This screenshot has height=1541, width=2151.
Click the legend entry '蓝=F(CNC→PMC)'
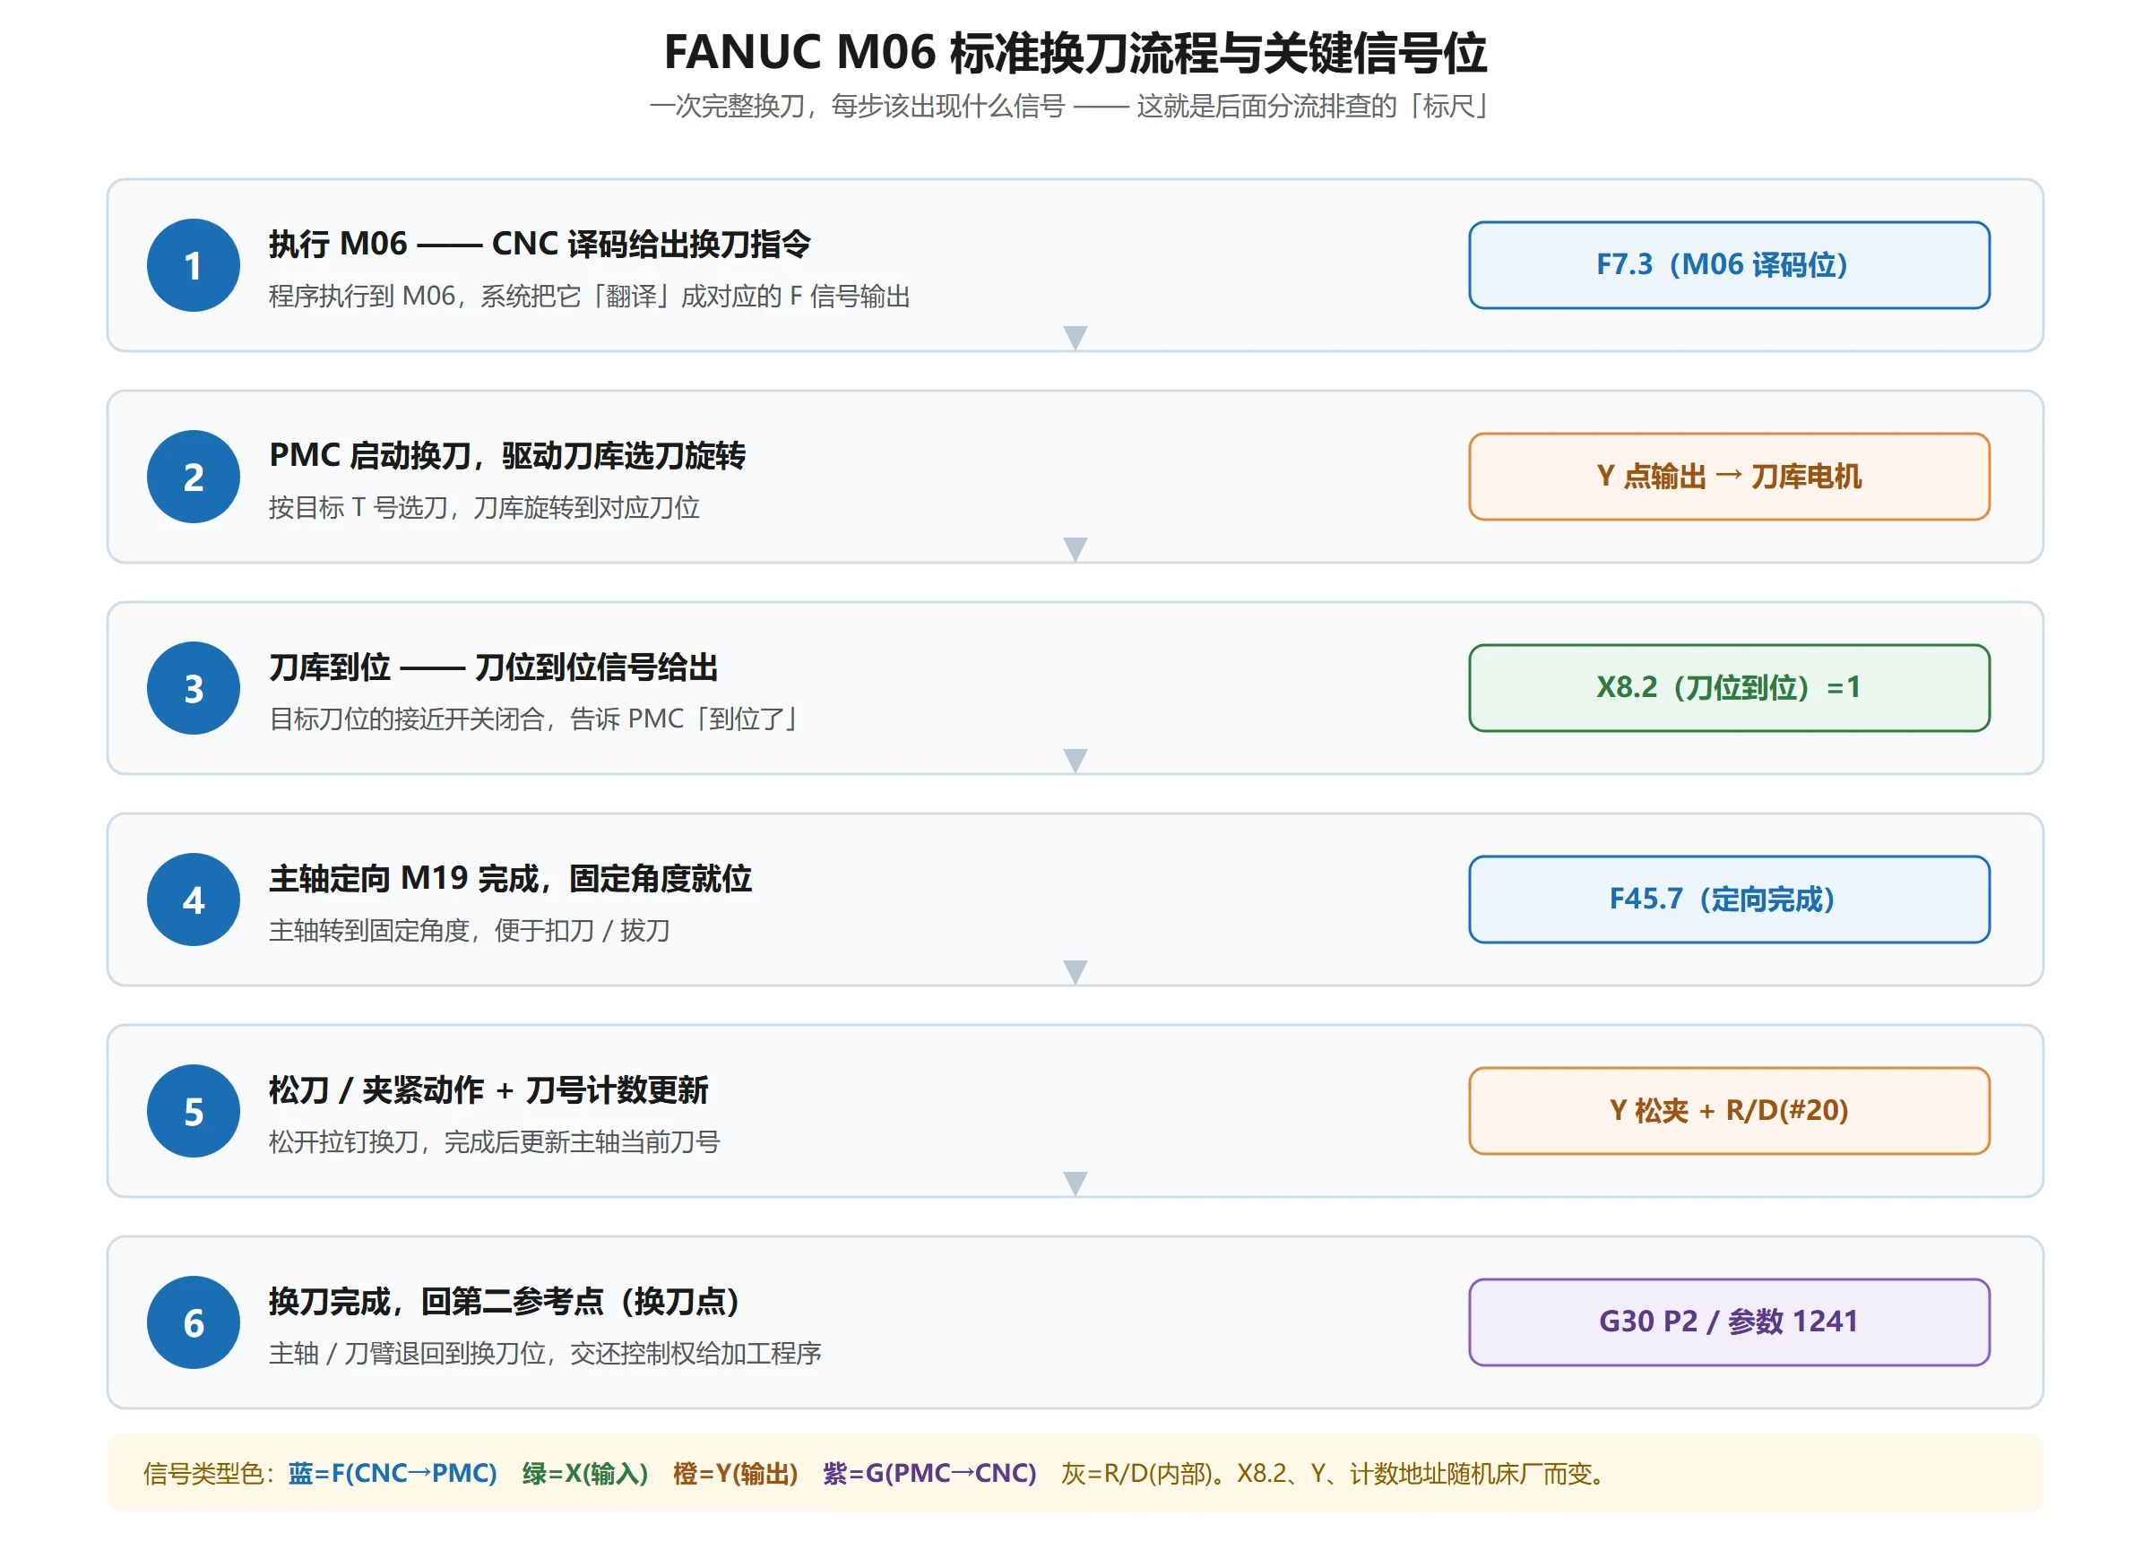393,1474
